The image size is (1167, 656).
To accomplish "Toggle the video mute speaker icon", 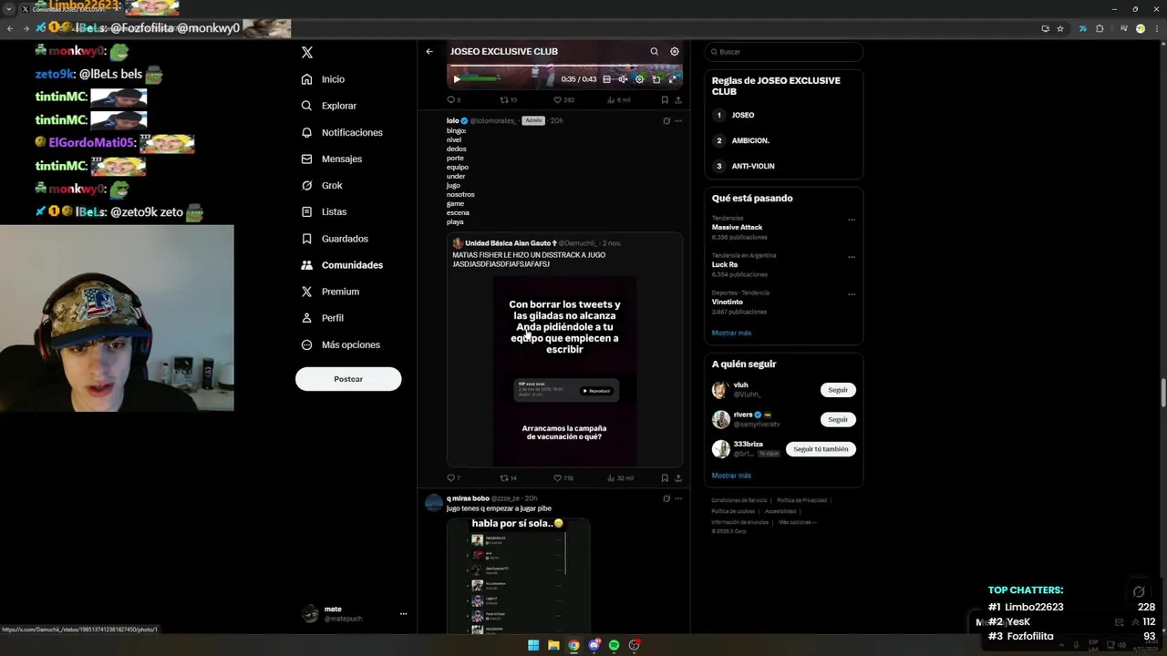I will pyautogui.click(x=623, y=79).
